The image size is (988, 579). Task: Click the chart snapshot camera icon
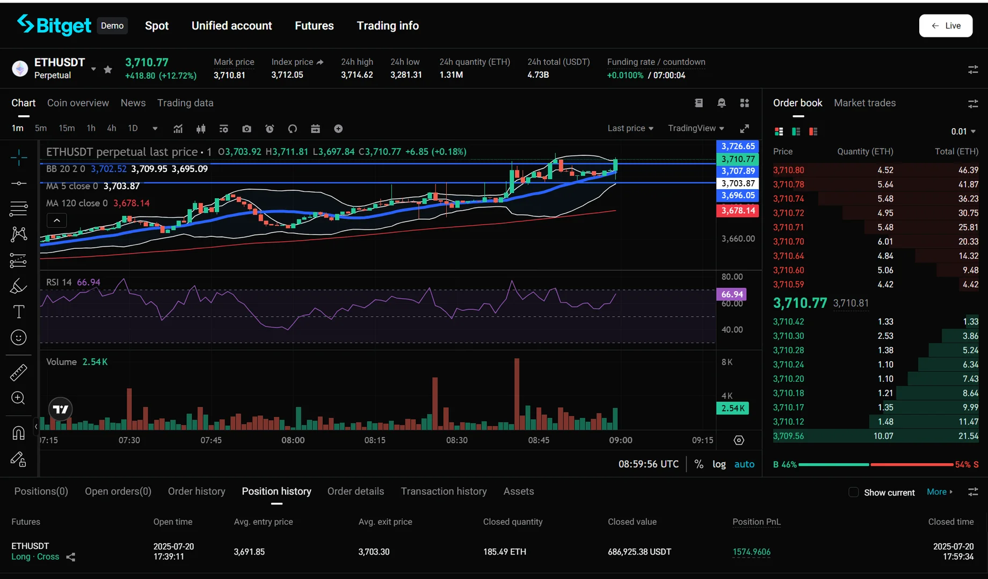click(x=246, y=129)
